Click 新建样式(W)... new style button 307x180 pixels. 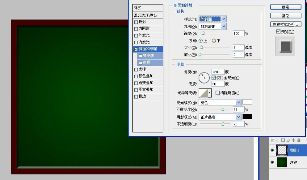(x=286, y=24)
